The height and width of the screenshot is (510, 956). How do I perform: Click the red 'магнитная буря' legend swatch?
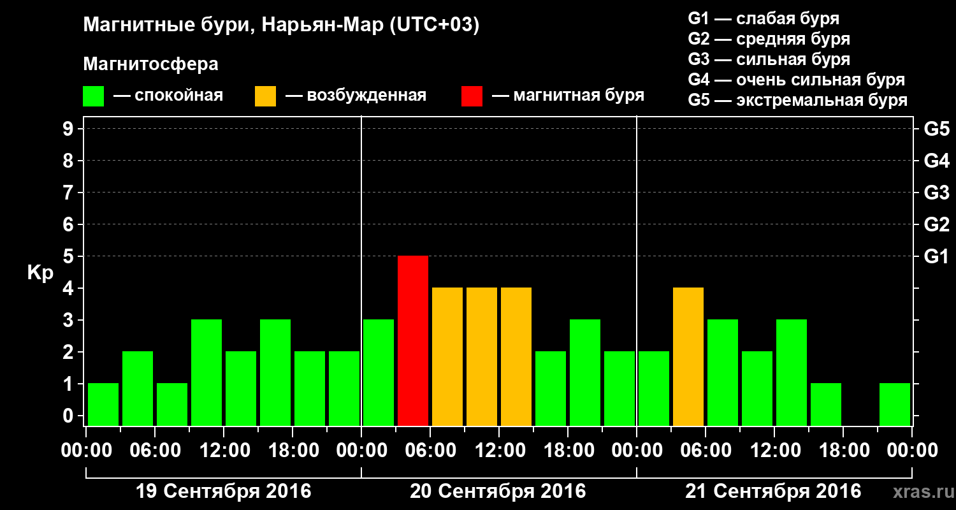coord(472,96)
